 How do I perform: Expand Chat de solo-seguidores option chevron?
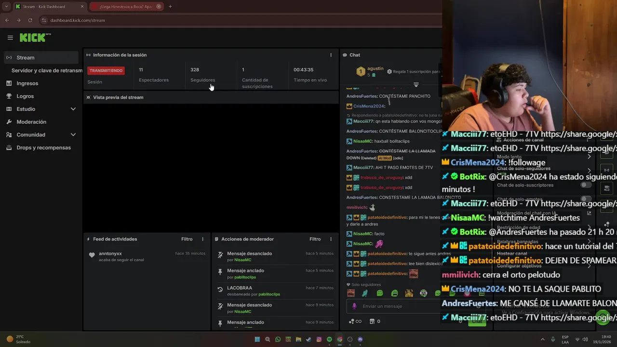589,171
